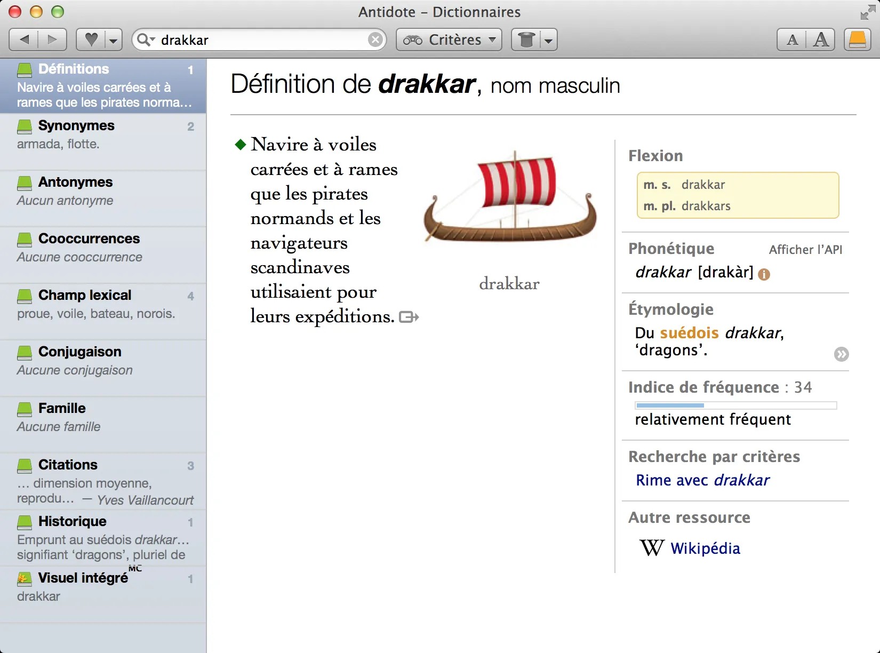Toggle full screen with the arrows icon

click(868, 12)
